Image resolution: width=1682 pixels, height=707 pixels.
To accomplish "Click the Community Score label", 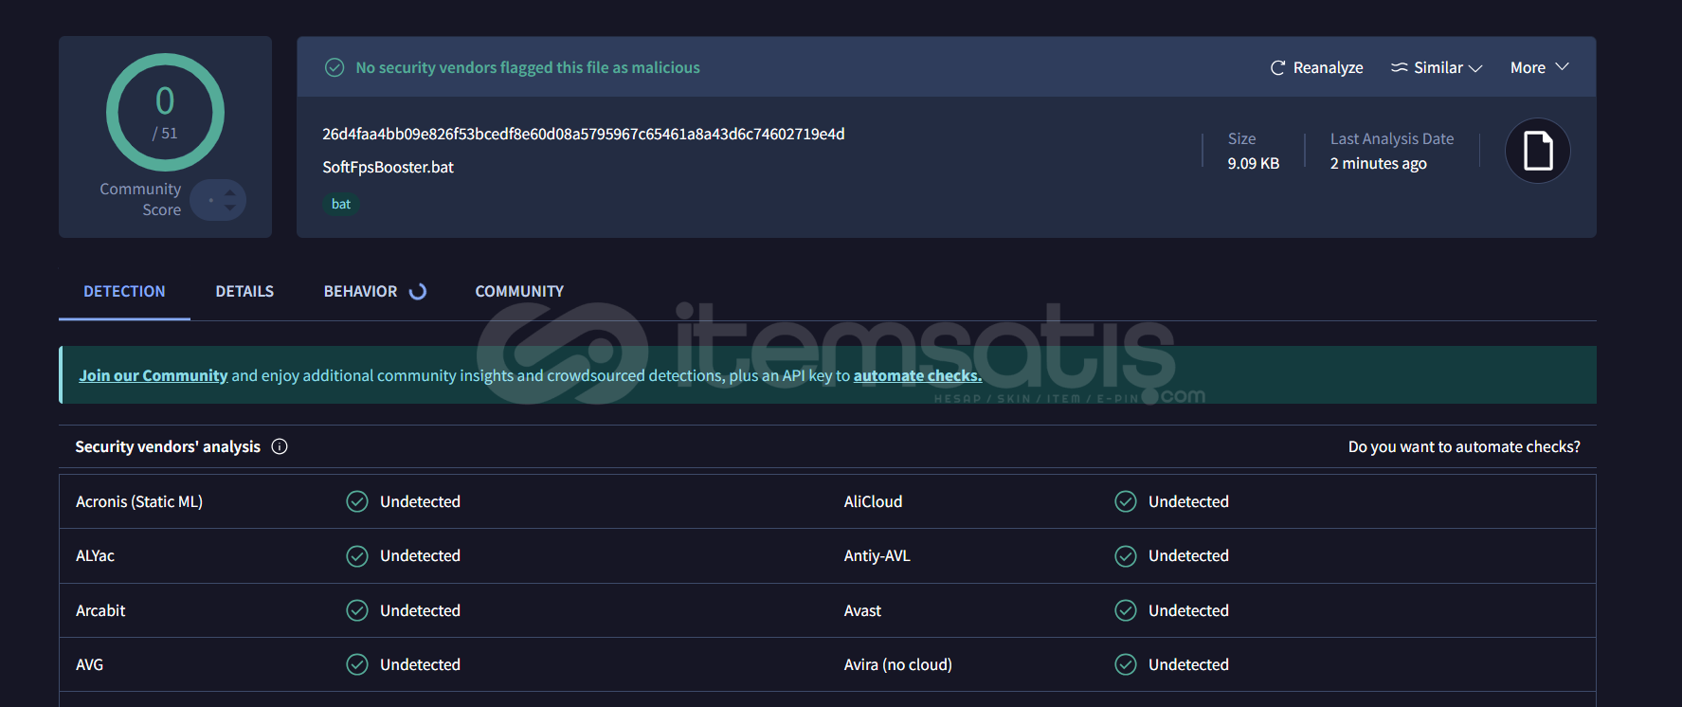I will pyautogui.click(x=140, y=199).
